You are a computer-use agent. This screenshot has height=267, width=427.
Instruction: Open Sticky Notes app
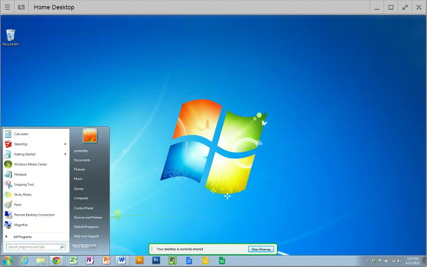(x=23, y=194)
